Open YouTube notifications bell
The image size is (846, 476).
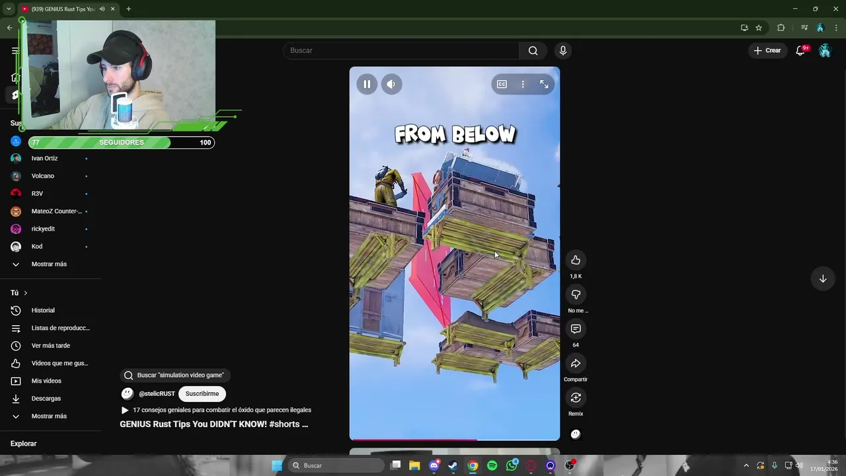(x=800, y=50)
